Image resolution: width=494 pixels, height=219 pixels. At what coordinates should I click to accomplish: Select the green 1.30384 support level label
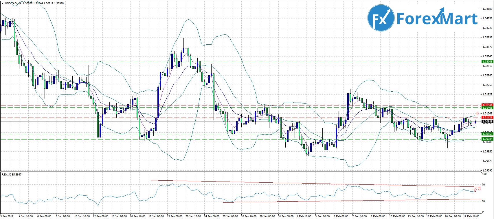[x=487, y=139]
